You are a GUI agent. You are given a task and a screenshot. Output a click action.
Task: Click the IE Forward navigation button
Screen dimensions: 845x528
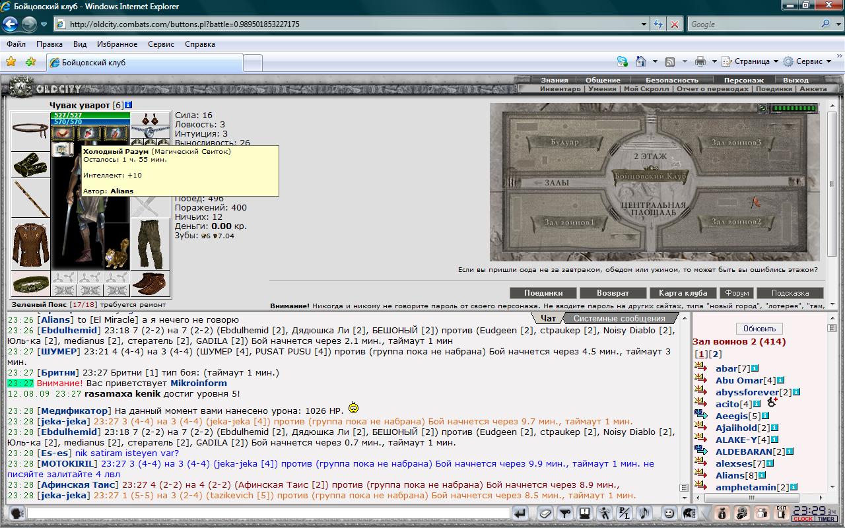point(29,24)
